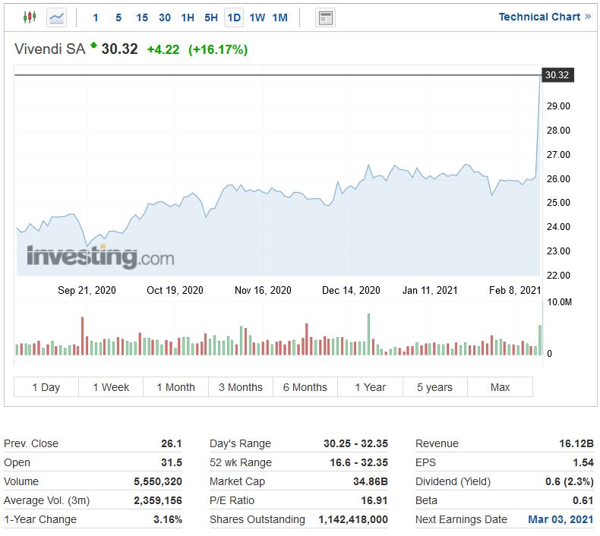This screenshot has height=536, width=600.
Task: Show the 1 Day time range
Action: pos(46,387)
